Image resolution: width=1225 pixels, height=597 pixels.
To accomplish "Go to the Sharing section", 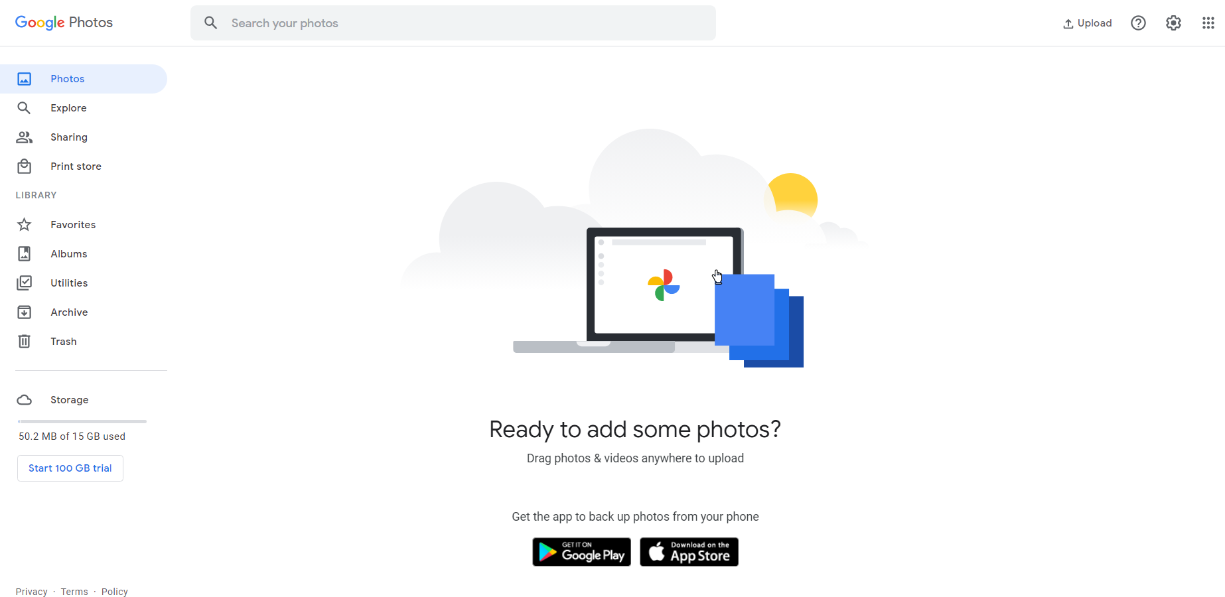I will pyautogui.click(x=84, y=137).
